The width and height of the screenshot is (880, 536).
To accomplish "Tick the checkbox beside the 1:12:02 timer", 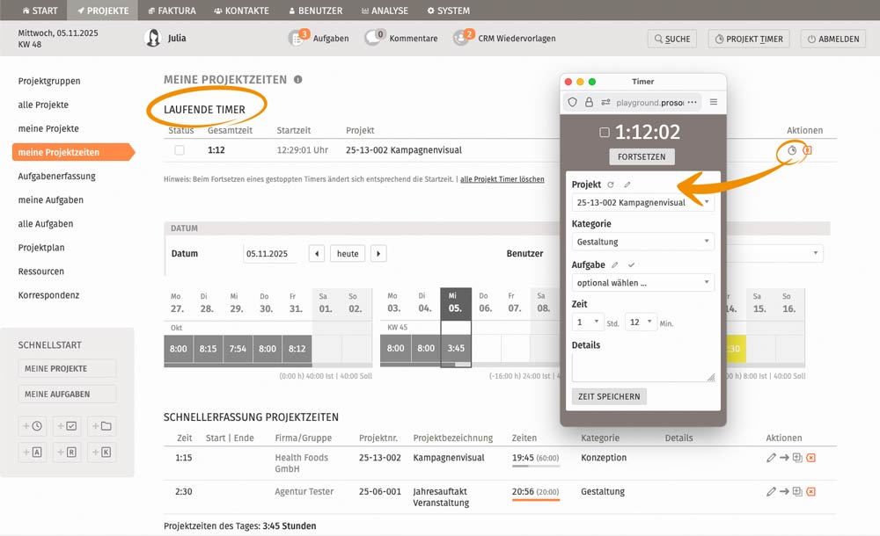I will (604, 133).
